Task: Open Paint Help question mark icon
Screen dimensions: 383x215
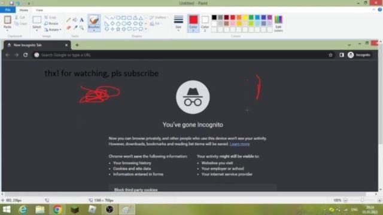Action: click(380, 10)
